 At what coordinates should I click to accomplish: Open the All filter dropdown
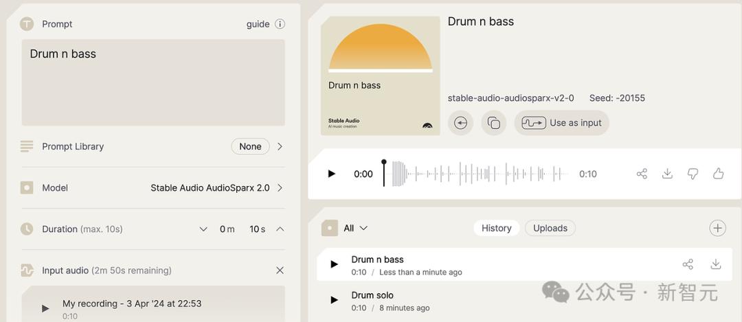[x=355, y=228]
